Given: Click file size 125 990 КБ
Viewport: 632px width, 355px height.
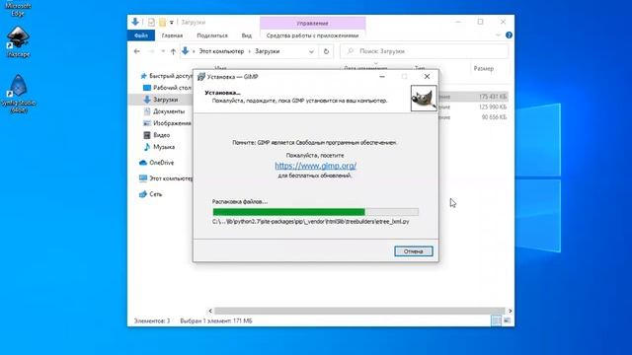Looking at the screenshot, I should pos(493,107).
